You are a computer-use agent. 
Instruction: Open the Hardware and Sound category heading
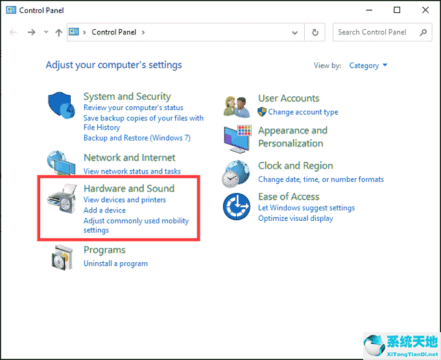128,188
